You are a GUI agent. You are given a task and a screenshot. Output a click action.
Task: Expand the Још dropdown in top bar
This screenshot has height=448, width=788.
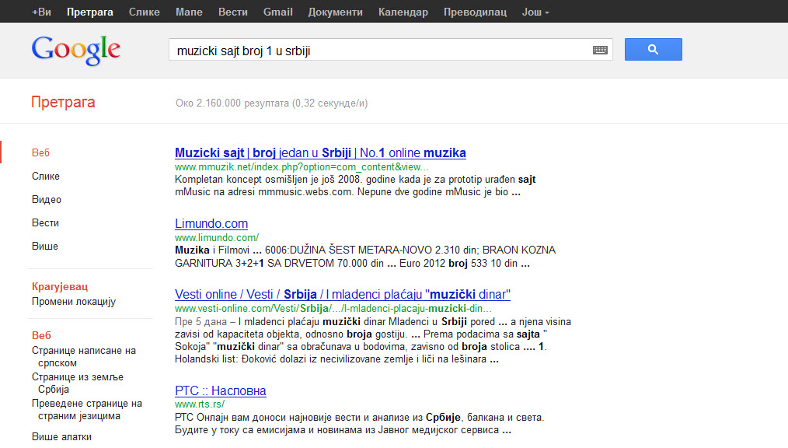535,12
